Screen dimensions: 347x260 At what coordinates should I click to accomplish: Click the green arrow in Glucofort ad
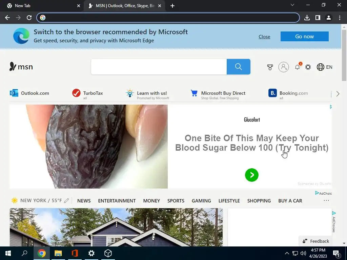click(x=252, y=175)
